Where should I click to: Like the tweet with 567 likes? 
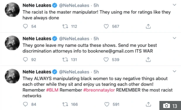point(106,26)
